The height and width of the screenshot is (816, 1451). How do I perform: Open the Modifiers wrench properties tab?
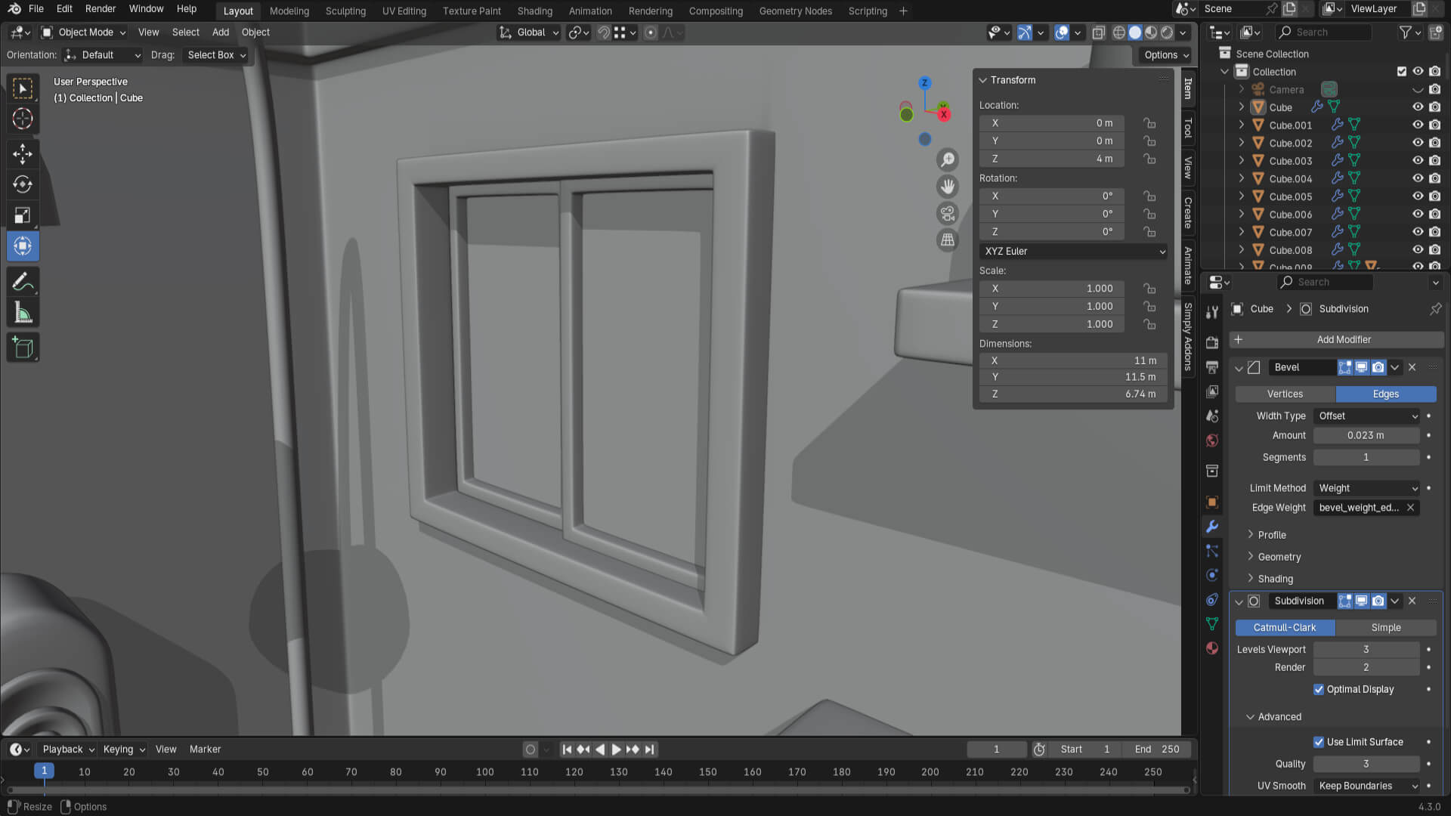point(1212,527)
